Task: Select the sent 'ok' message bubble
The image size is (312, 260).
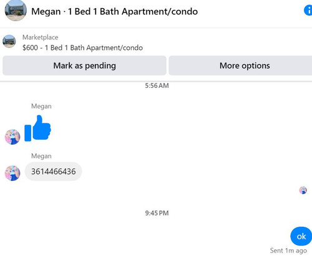Action: 301,236
